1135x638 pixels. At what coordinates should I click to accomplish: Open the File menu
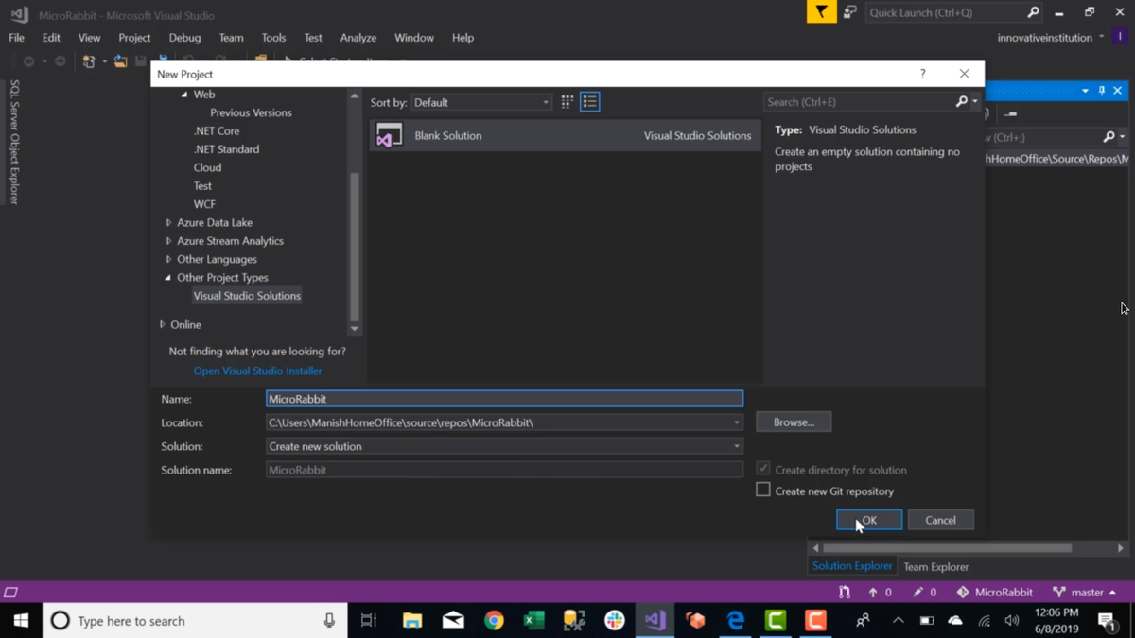[x=17, y=38]
